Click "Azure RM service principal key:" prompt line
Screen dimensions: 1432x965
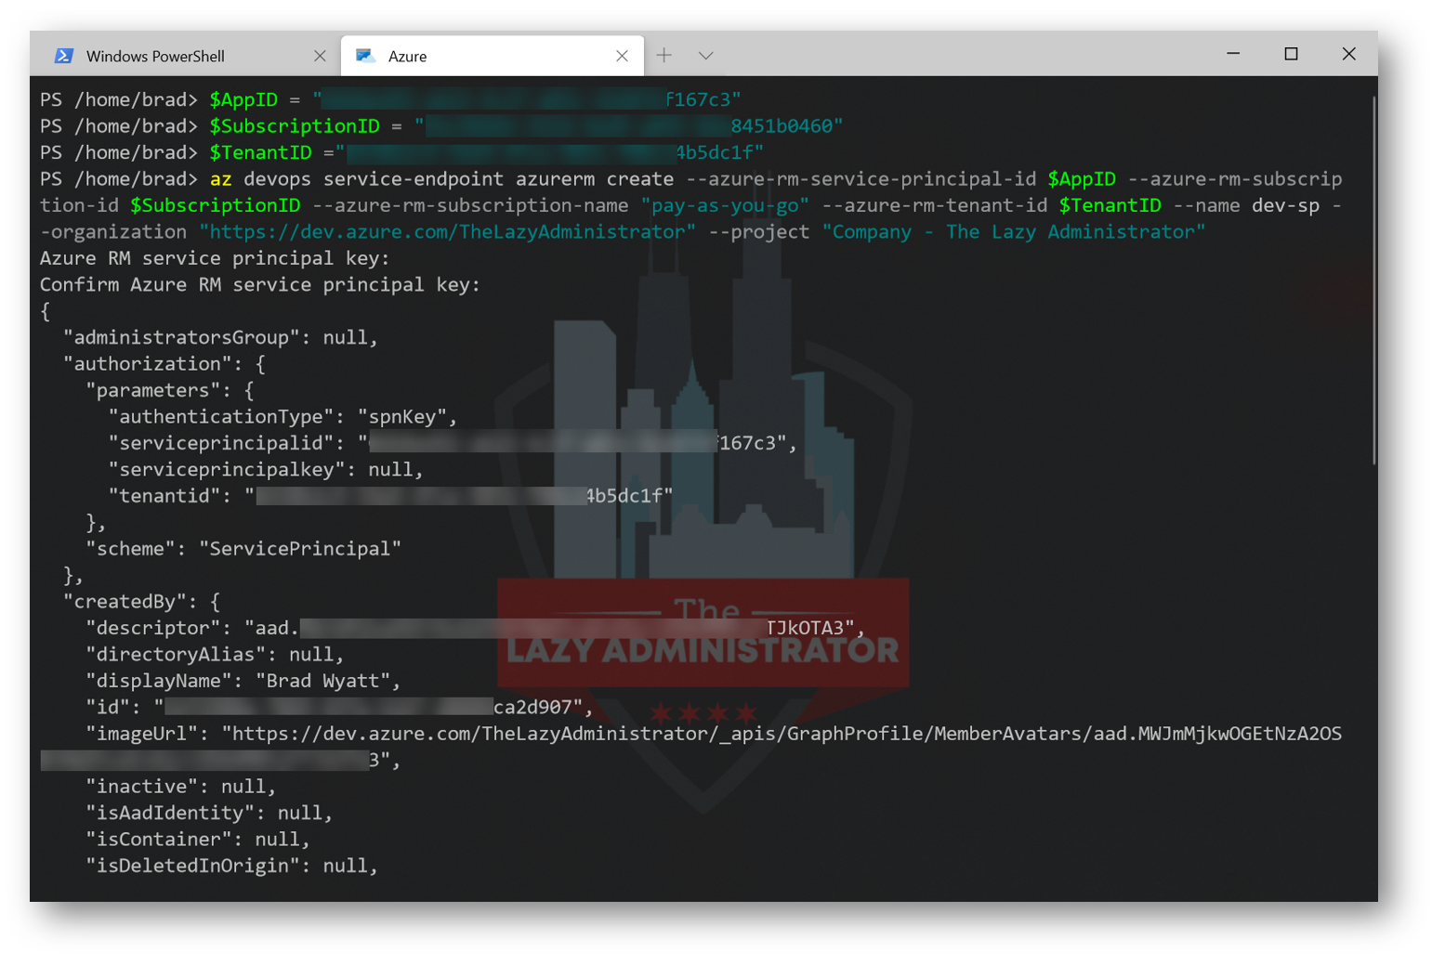[215, 258]
